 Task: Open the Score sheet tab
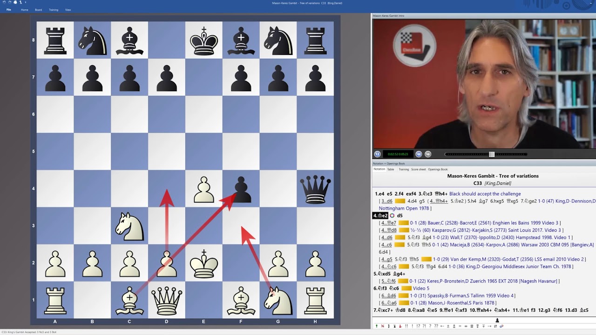(x=418, y=169)
